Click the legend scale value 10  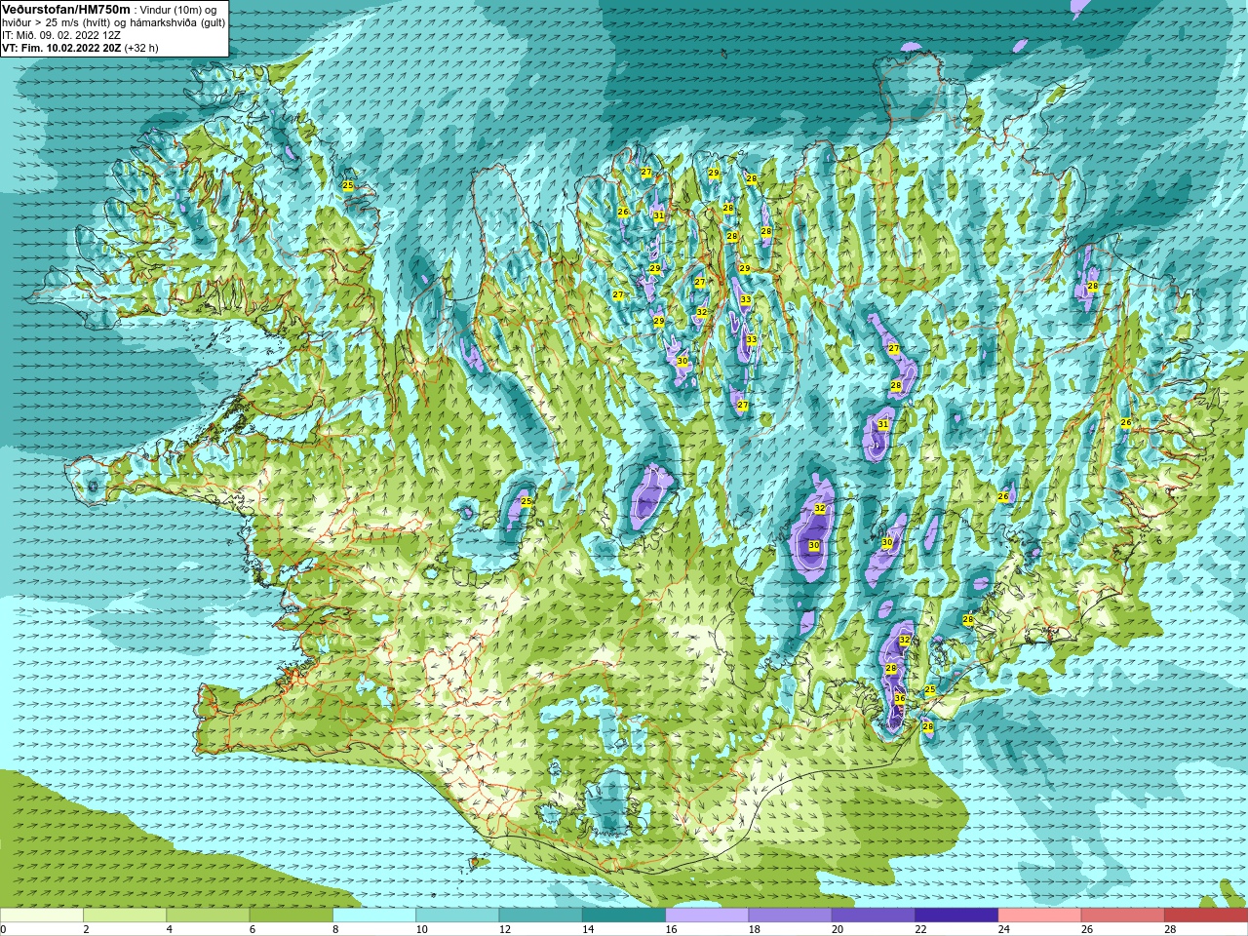pyautogui.click(x=421, y=929)
